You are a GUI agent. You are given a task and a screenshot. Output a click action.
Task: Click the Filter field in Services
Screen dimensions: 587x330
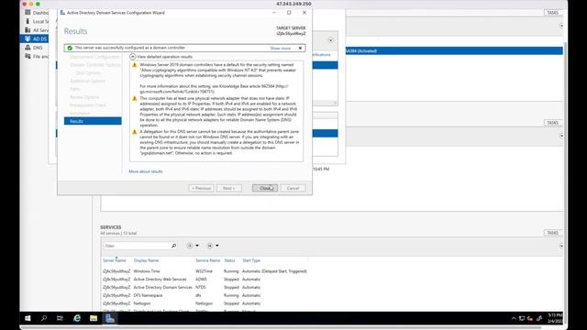[137, 246]
